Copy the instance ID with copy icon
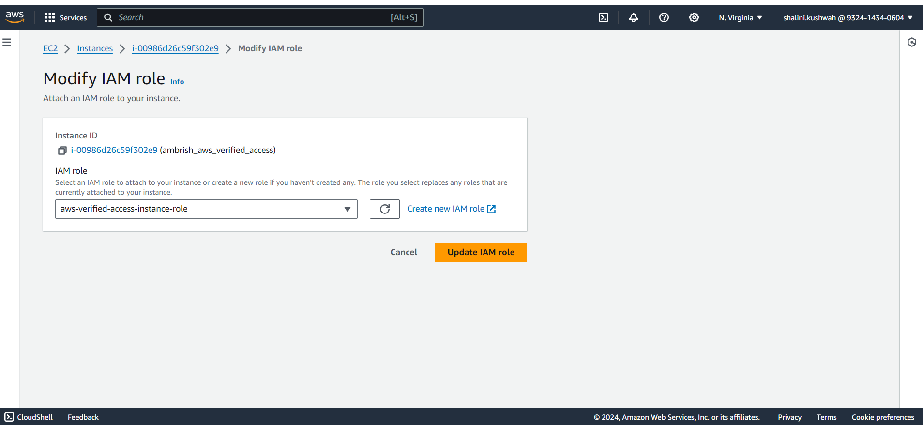Screen dimensions: 923x425 [x=62, y=151]
